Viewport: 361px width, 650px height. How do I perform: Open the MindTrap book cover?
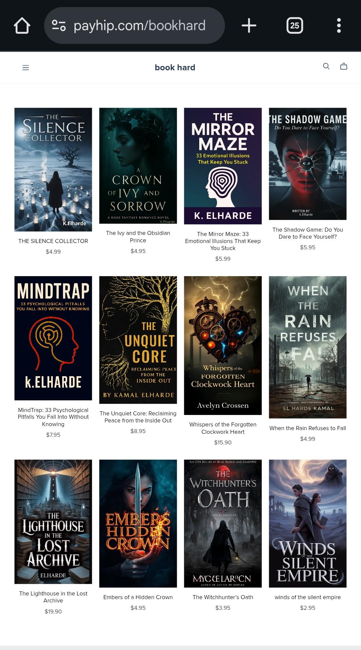pyautogui.click(x=53, y=338)
